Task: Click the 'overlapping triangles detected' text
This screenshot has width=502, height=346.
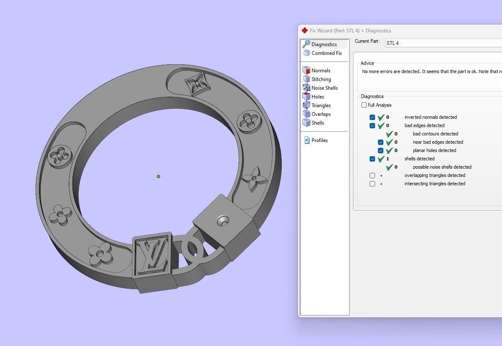Action: 435,175
